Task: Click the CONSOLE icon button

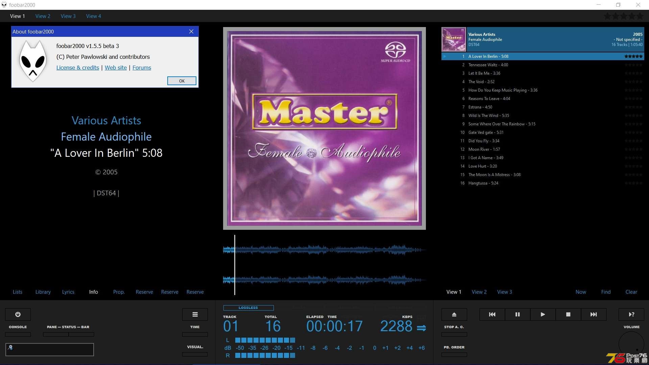Action: [x=18, y=314]
